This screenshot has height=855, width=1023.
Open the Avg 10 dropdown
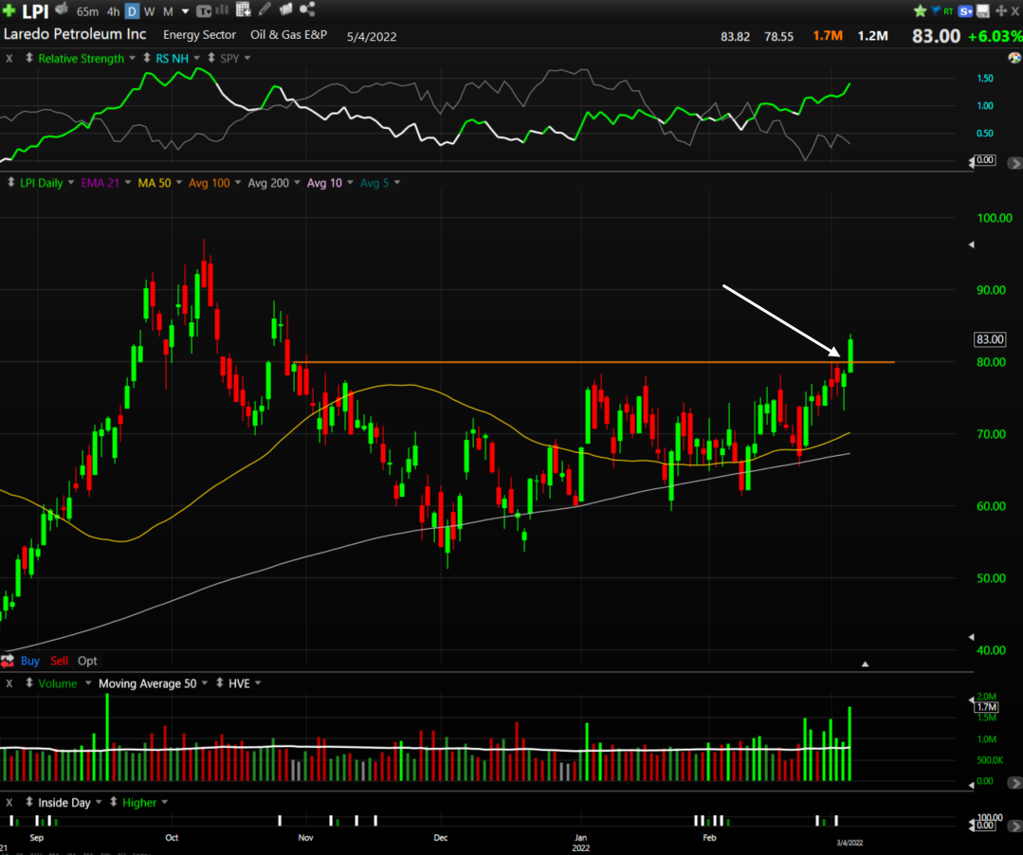pyautogui.click(x=350, y=183)
